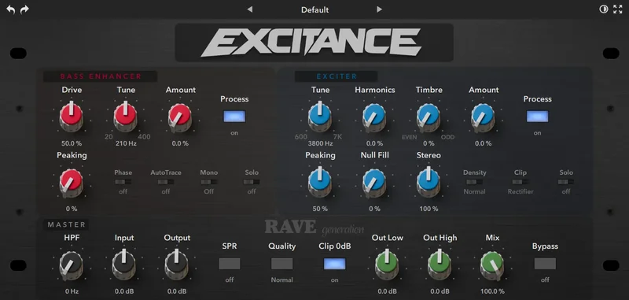The width and height of the screenshot is (629, 300).
Task: Toggle Bass Enhancer Process button
Action: pyautogui.click(x=234, y=117)
